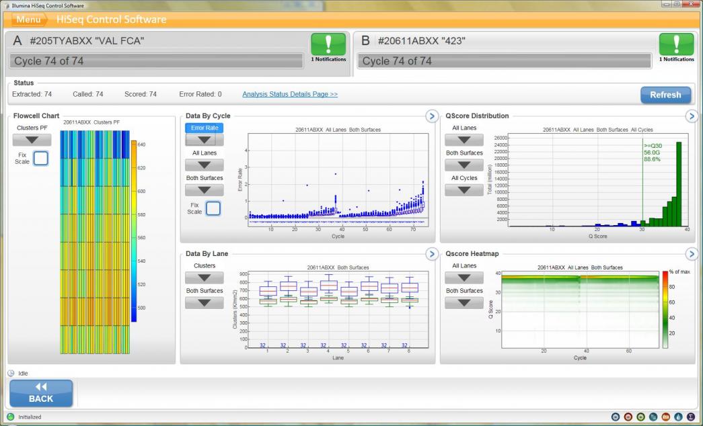Image resolution: width=703 pixels, height=426 pixels.
Task: Expand the Data By Lane chart arrow
Action: tap(432, 254)
